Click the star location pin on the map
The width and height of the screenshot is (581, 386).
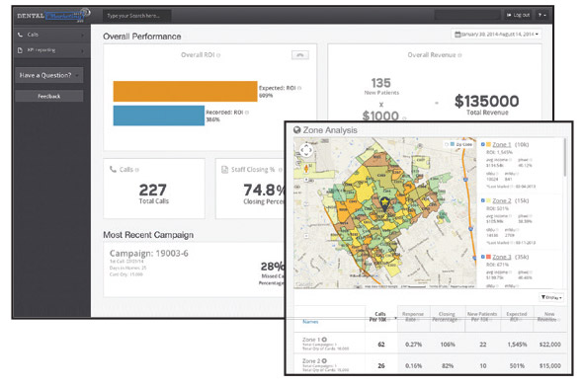pos(384,203)
